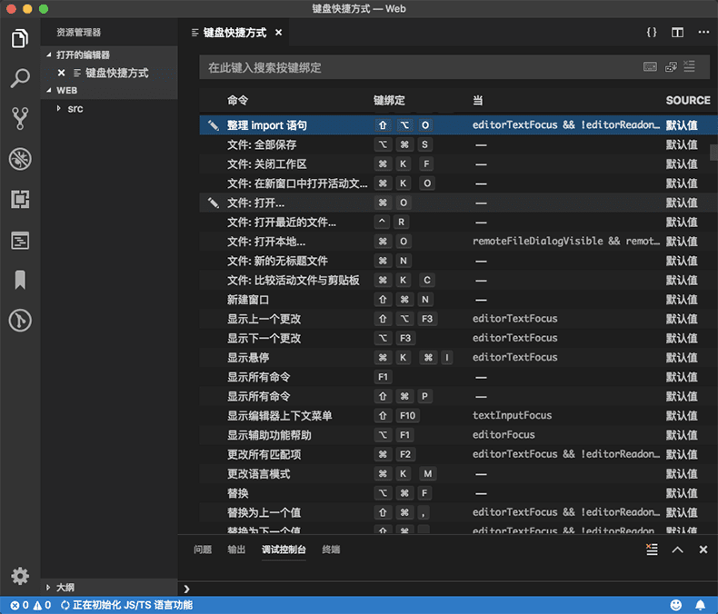Click edit pencil for 整理 import 语句
This screenshot has height=614, width=718.
click(x=213, y=125)
